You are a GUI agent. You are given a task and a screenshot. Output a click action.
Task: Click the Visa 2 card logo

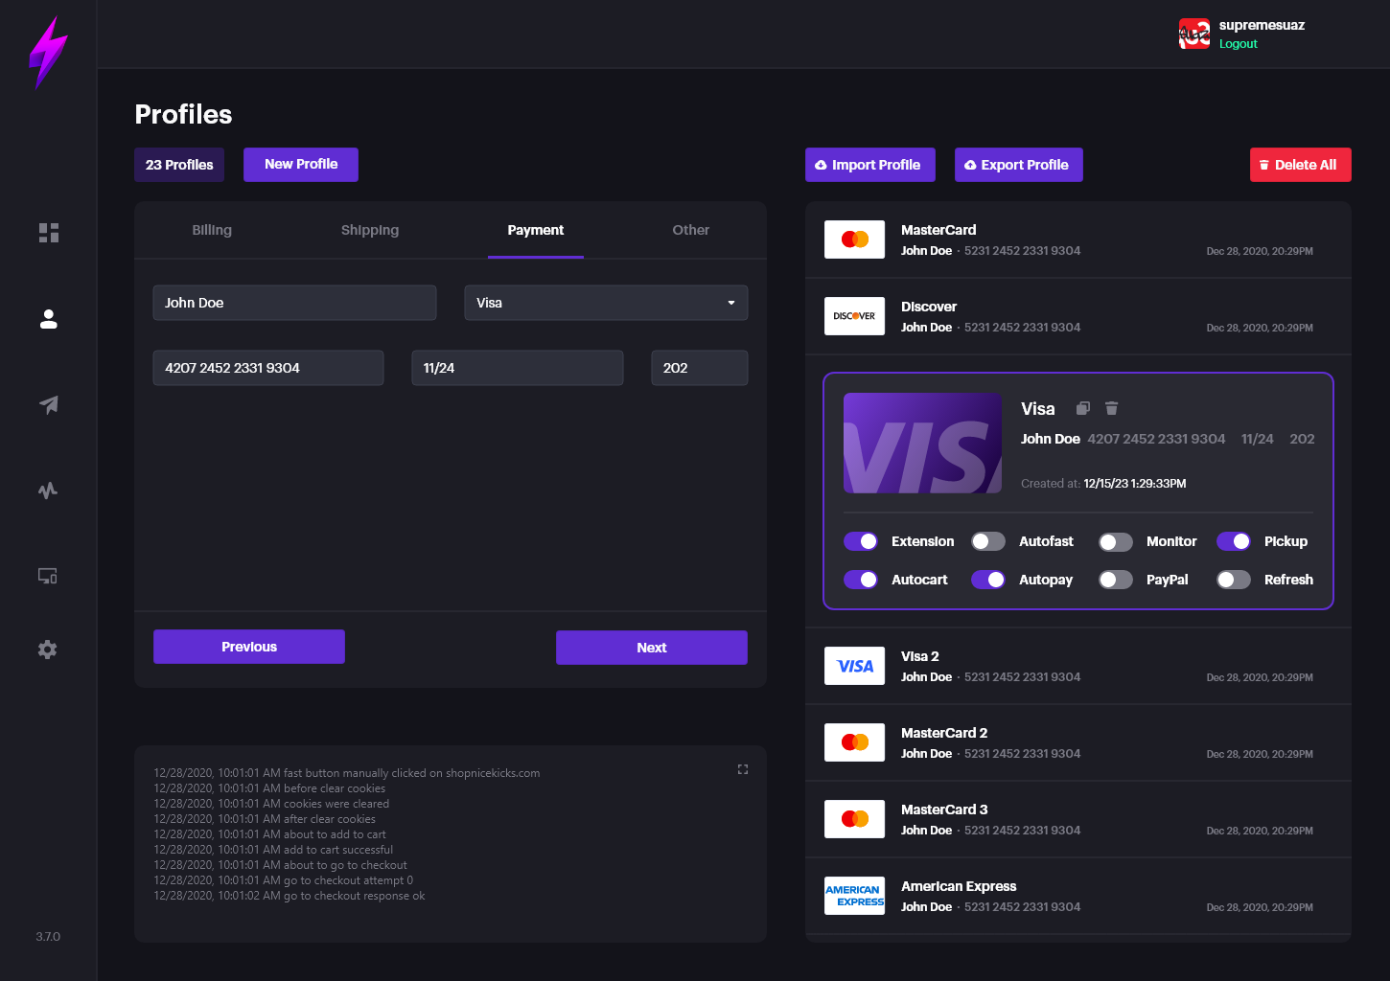pos(855,666)
